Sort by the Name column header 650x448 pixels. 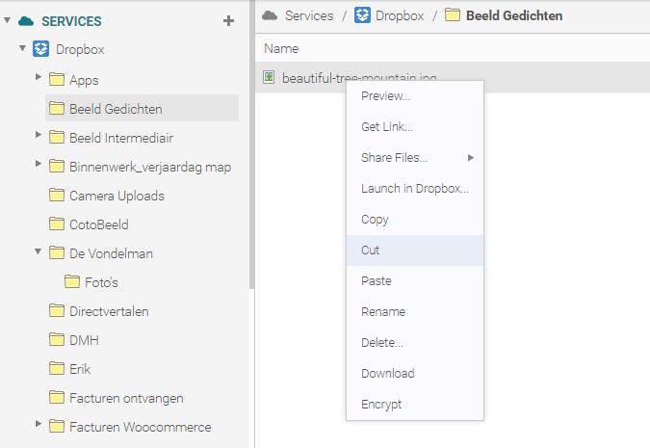(x=281, y=48)
